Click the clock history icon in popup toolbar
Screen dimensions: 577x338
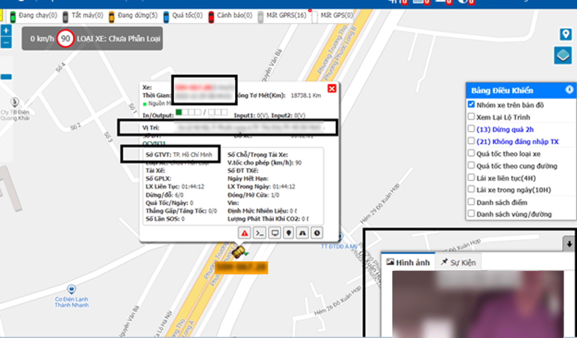pyautogui.click(x=317, y=233)
